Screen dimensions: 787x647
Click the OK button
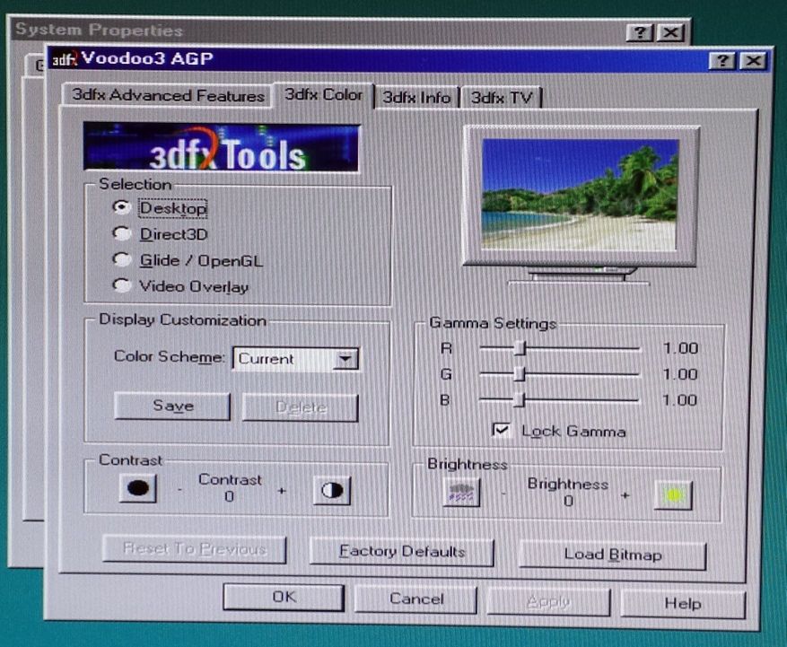coord(284,598)
